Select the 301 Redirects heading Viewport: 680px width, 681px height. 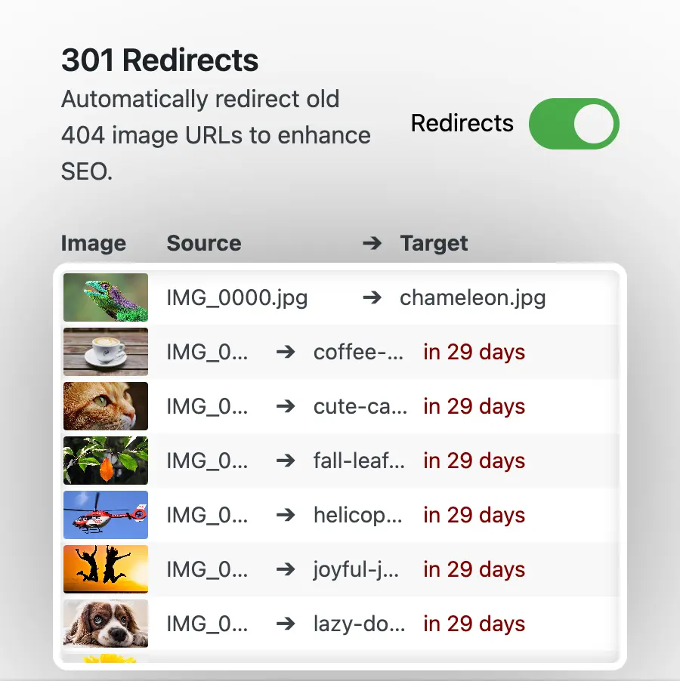(x=159, y=60)
